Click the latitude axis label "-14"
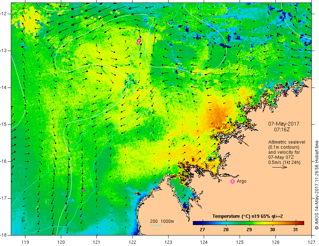 (4, 88)
